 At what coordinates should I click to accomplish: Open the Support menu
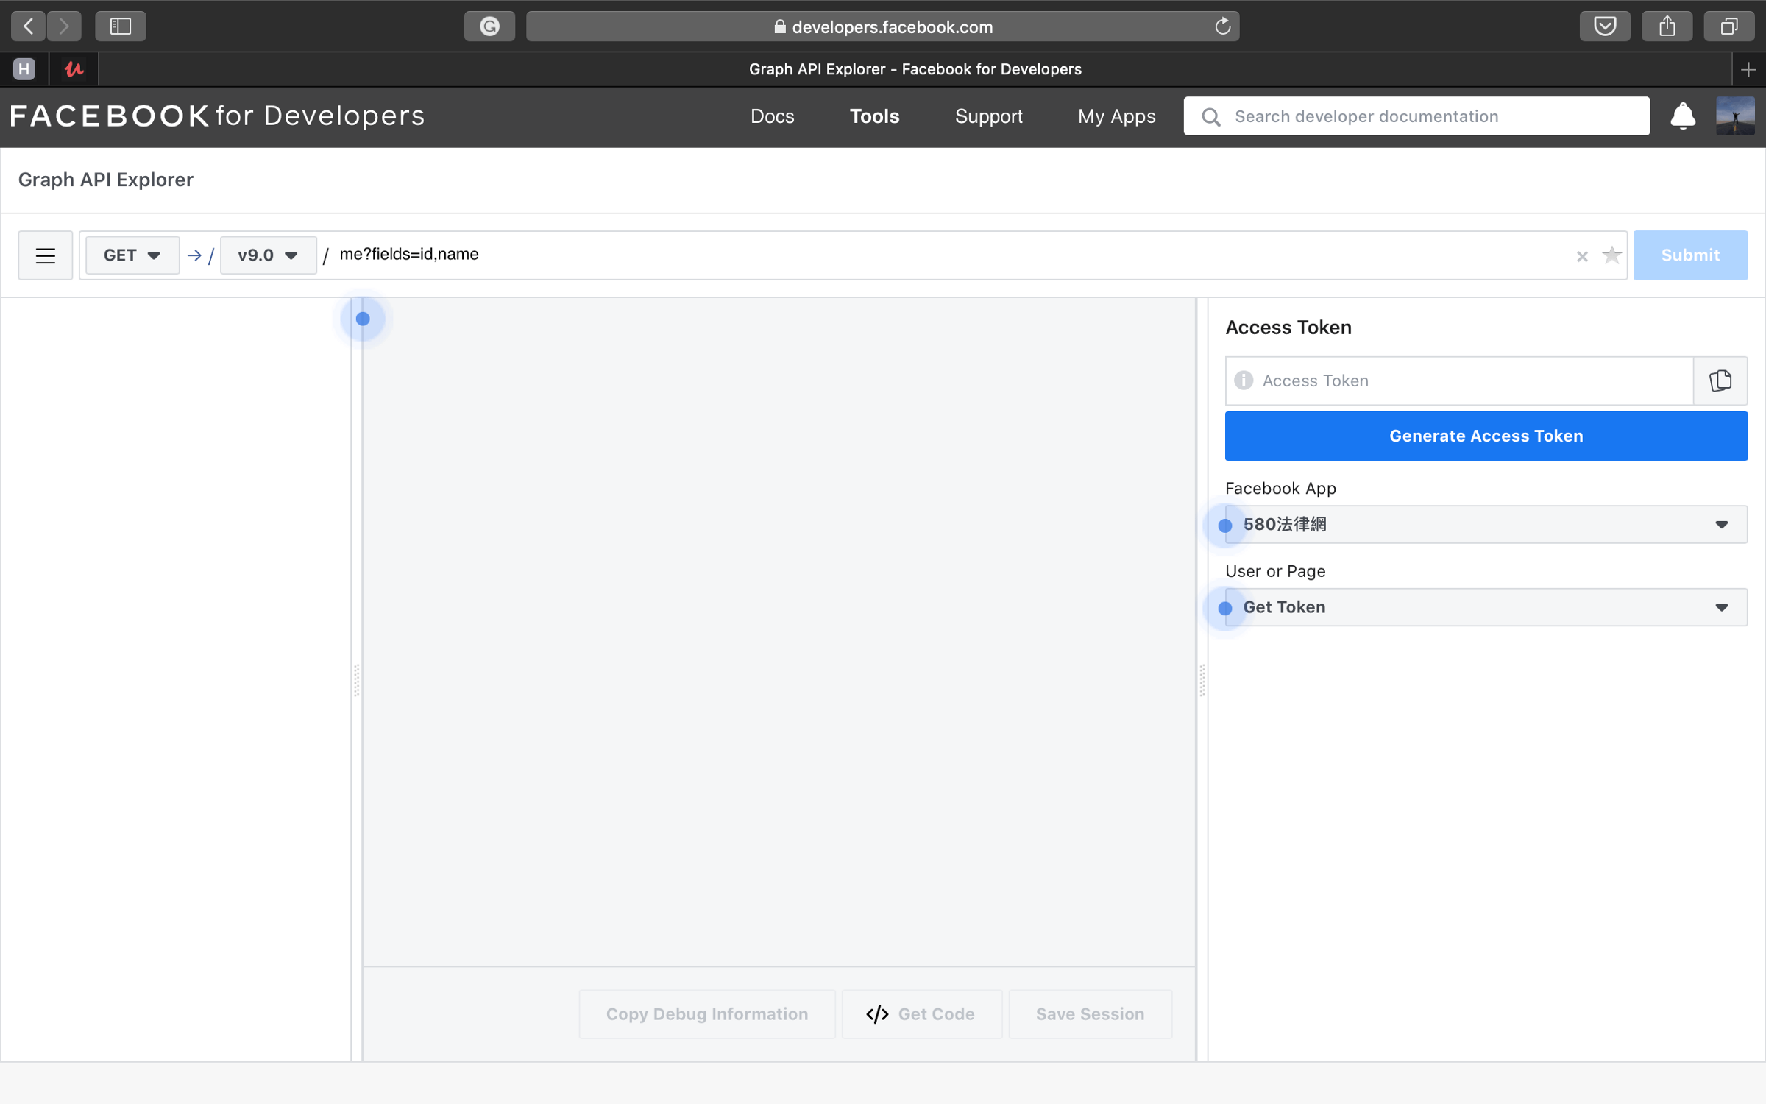tap(988, 116)
